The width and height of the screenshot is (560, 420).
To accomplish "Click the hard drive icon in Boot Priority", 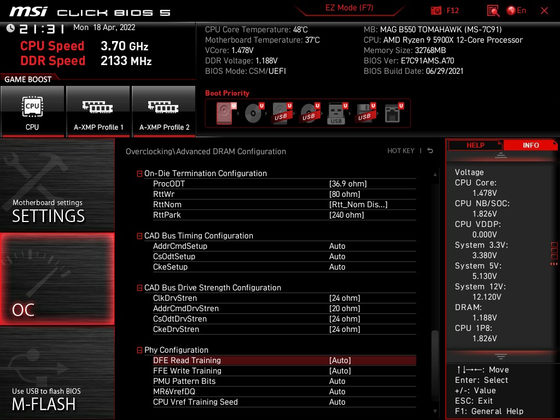I will tap(224, 113).
